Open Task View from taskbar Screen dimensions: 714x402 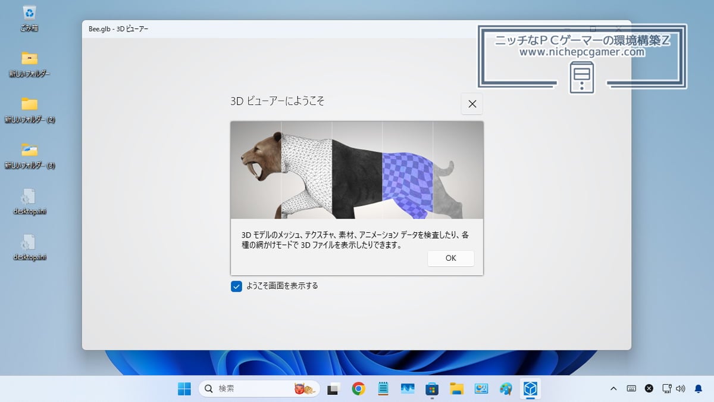[334, 389]
